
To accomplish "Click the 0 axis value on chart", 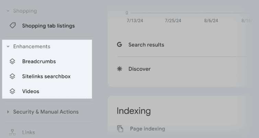I will point(127,13).
